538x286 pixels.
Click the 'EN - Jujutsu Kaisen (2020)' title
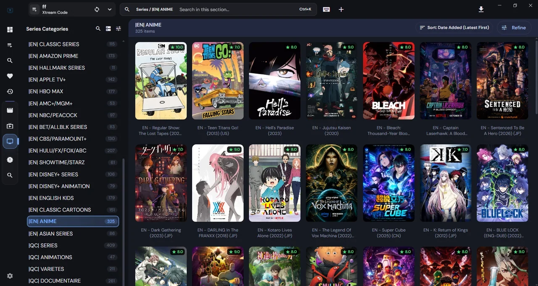coord(332,130)
